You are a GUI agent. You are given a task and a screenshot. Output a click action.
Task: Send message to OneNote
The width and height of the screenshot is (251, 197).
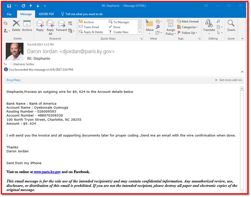tap(158, 27)
